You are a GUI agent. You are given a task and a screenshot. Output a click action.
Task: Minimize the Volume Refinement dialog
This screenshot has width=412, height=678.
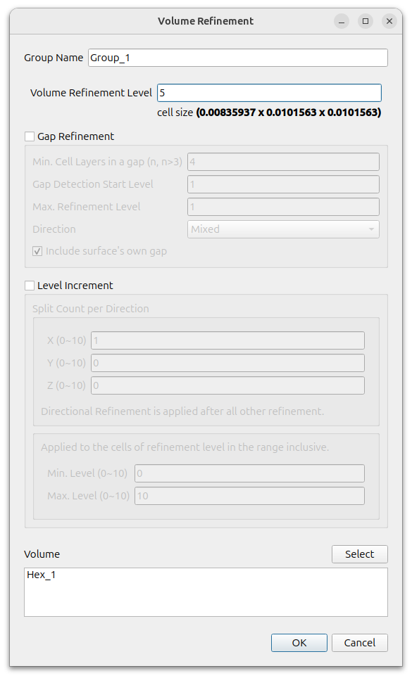click(x=342, y=21)
